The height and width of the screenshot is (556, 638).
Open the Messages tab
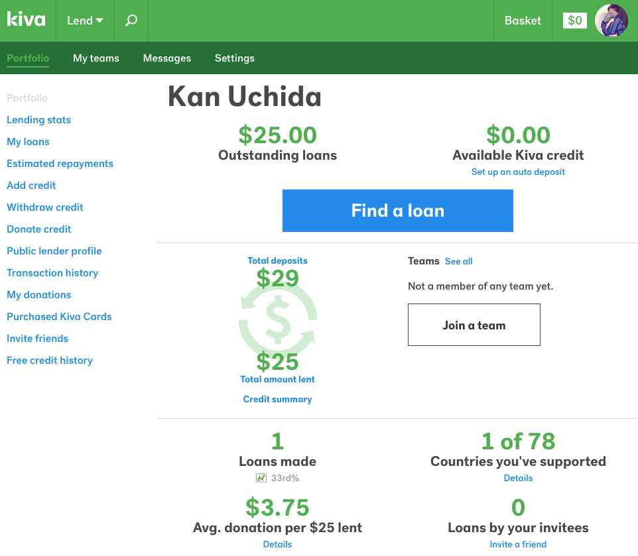(167, 58)
